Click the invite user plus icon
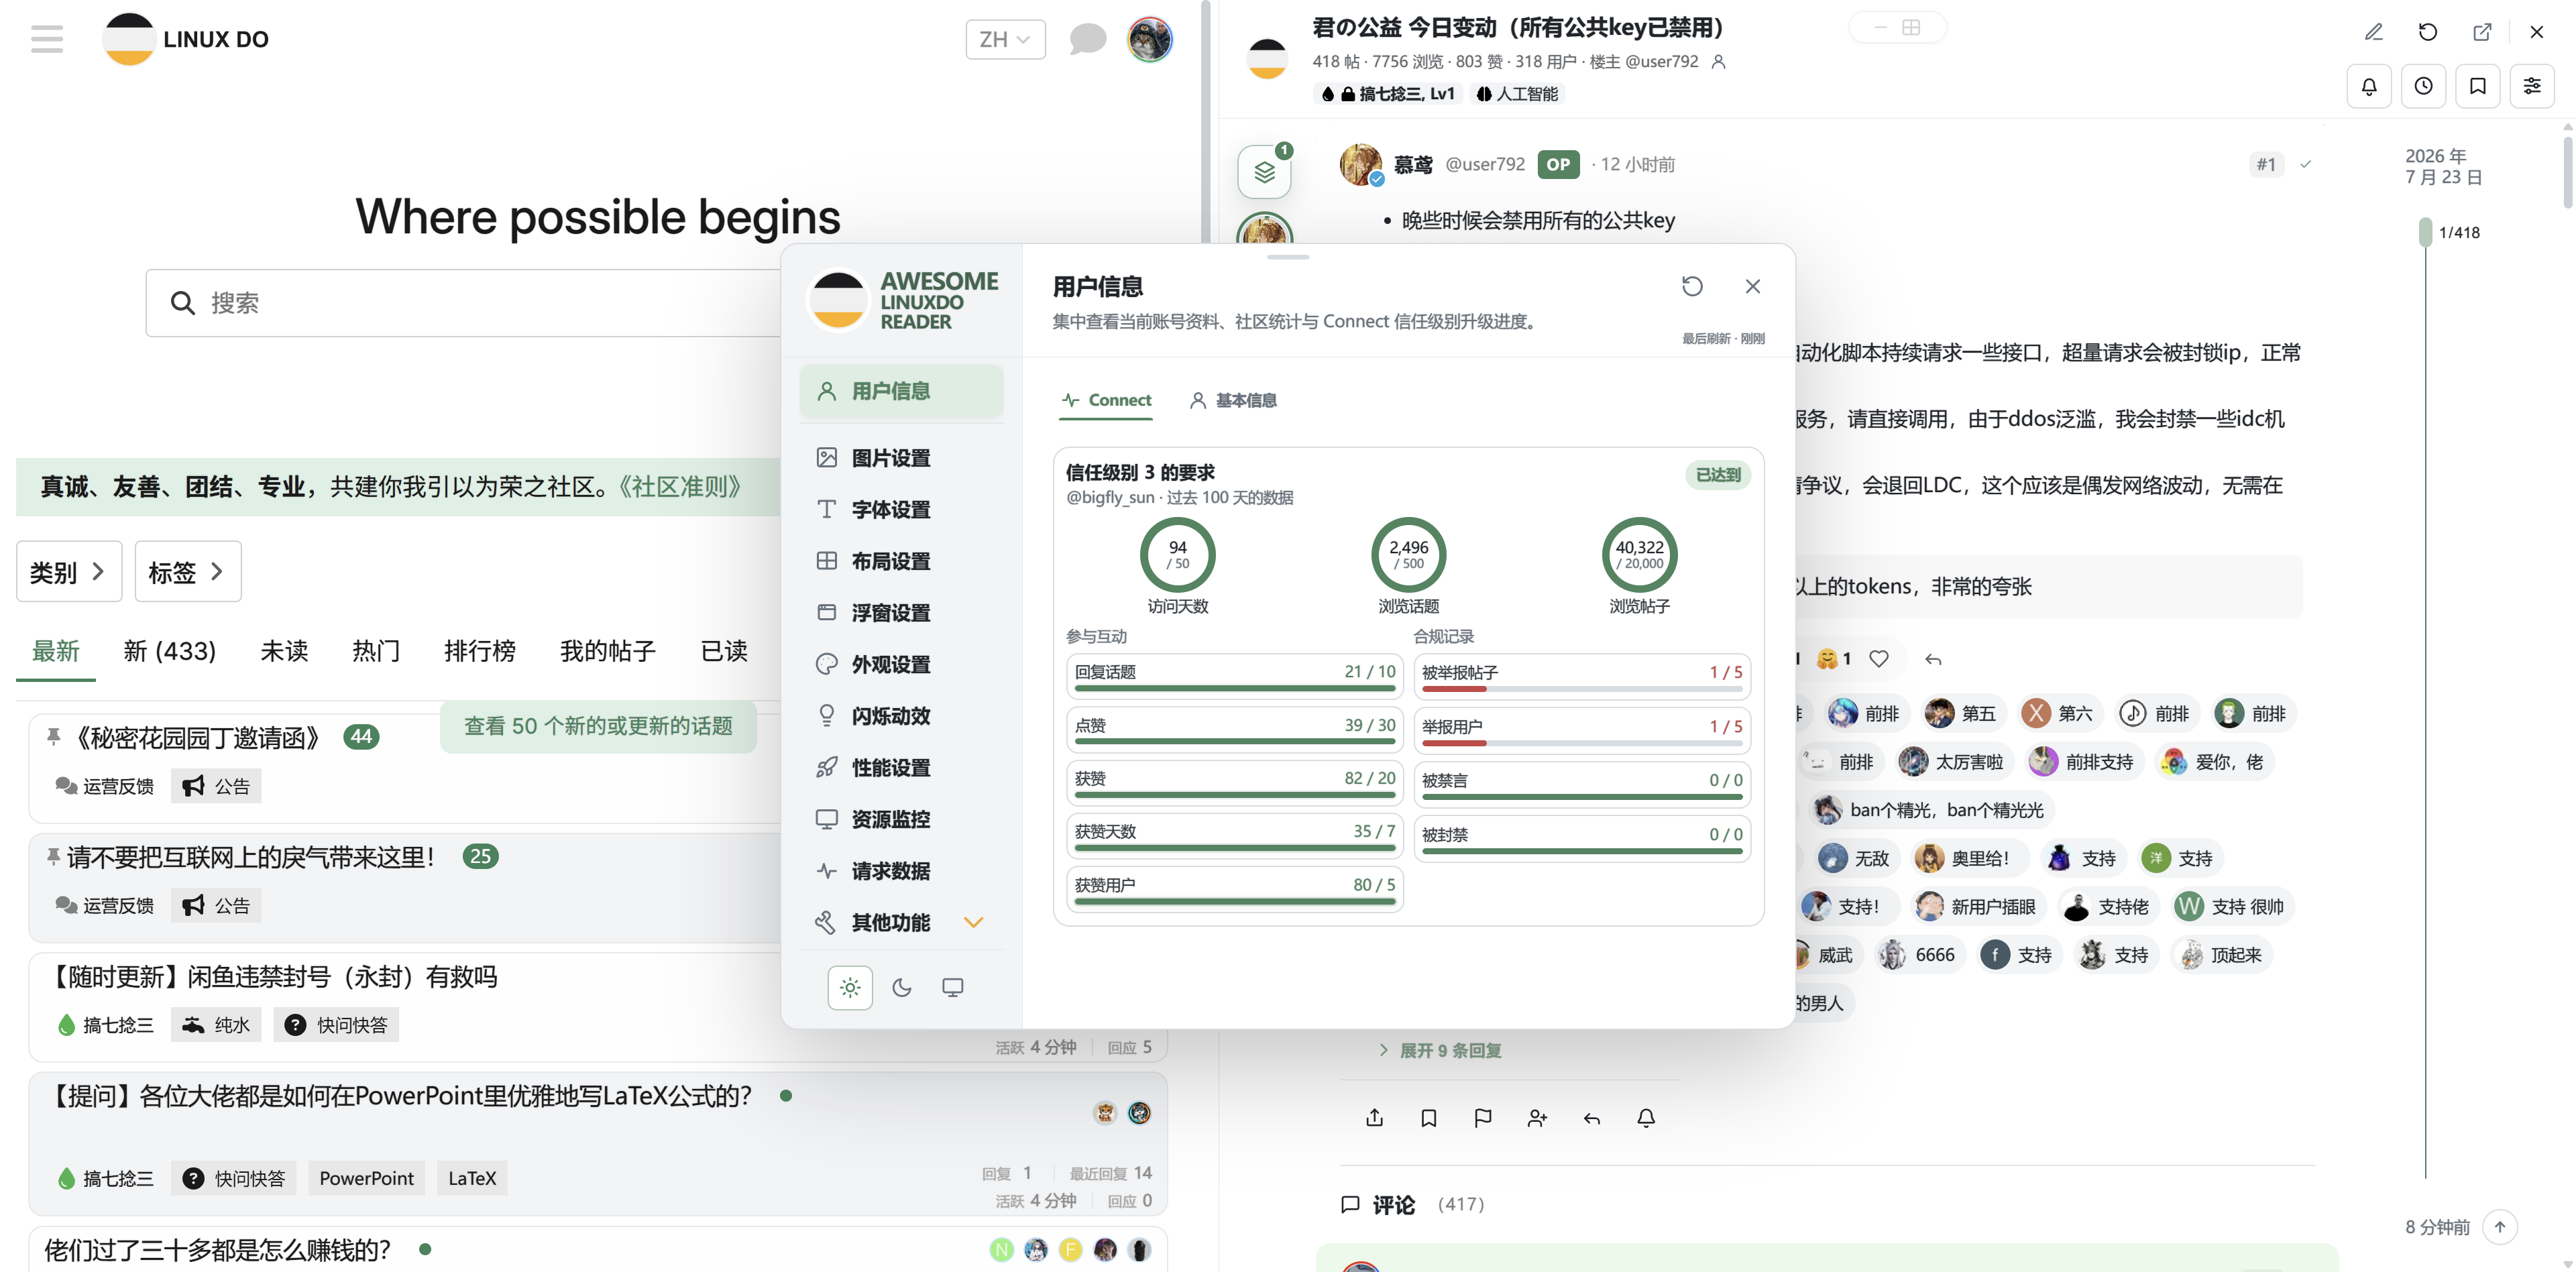The height and width of the screenshot is (1272, 2576). coord(1537,1118)
